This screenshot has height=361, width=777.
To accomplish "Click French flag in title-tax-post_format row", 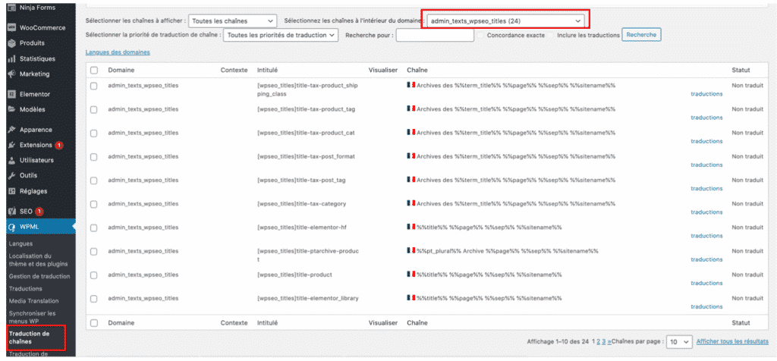I will click(411, 156).
